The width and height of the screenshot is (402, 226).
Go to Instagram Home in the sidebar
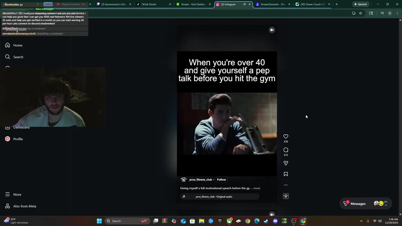[x=14, y=45]
